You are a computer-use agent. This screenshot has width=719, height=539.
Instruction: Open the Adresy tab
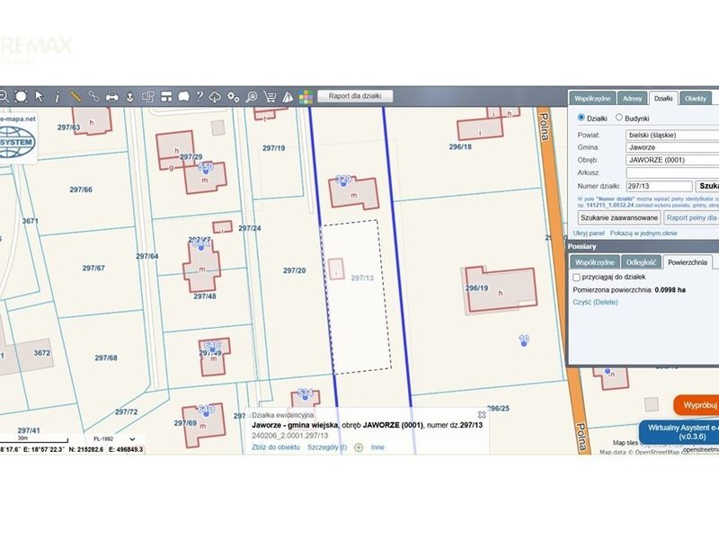tap(633, 99)
